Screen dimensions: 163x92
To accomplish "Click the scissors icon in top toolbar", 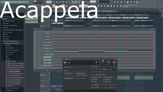I will coord(118,2).
